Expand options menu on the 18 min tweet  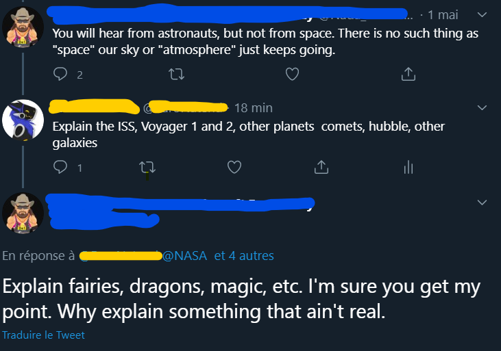click(482, 107)
